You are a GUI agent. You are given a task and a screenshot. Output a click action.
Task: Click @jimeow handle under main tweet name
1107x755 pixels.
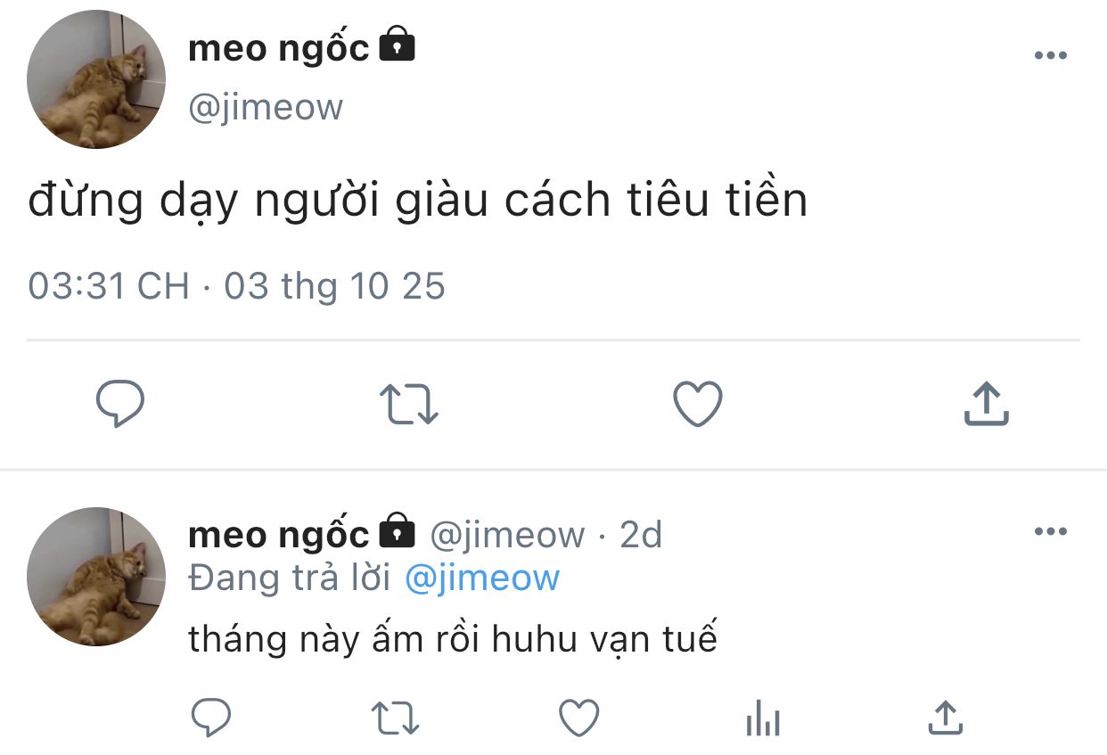click(x=266, y=107)
